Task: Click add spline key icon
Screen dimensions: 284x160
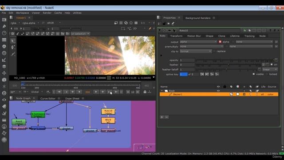Action: (212, 74)
